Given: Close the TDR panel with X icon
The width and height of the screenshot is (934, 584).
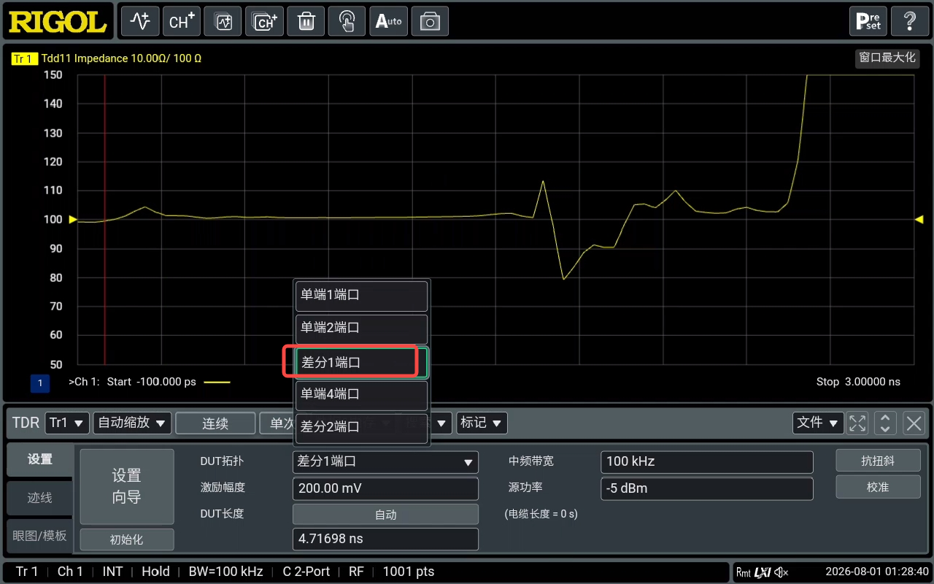Looking at the screenshot, I should click(914, 423).
